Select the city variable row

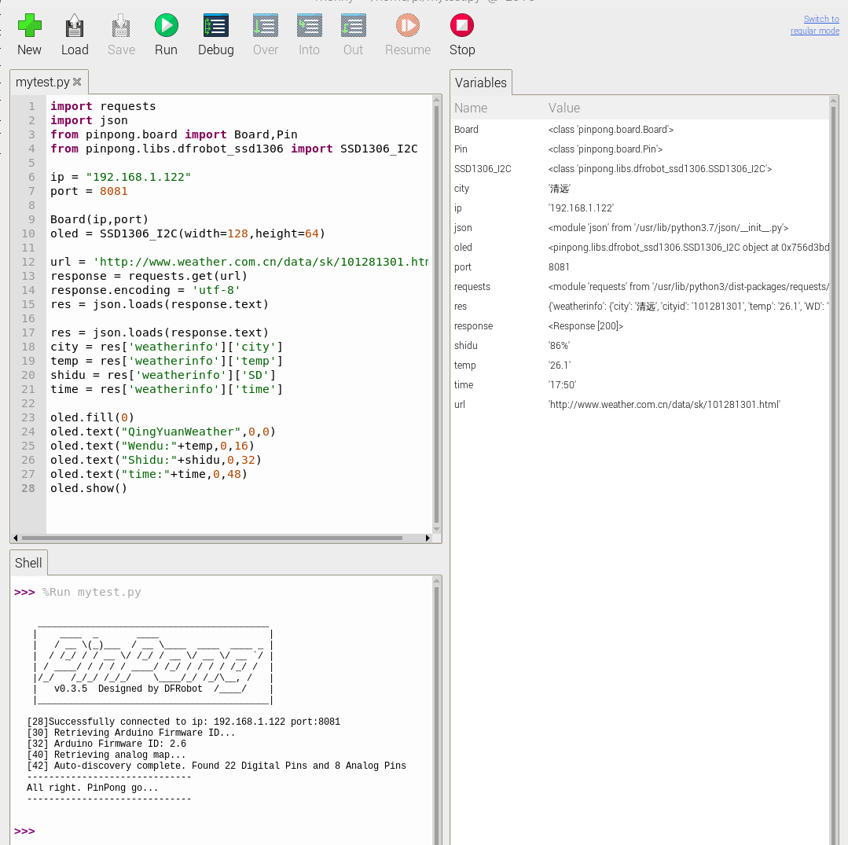tap(641, 189)
